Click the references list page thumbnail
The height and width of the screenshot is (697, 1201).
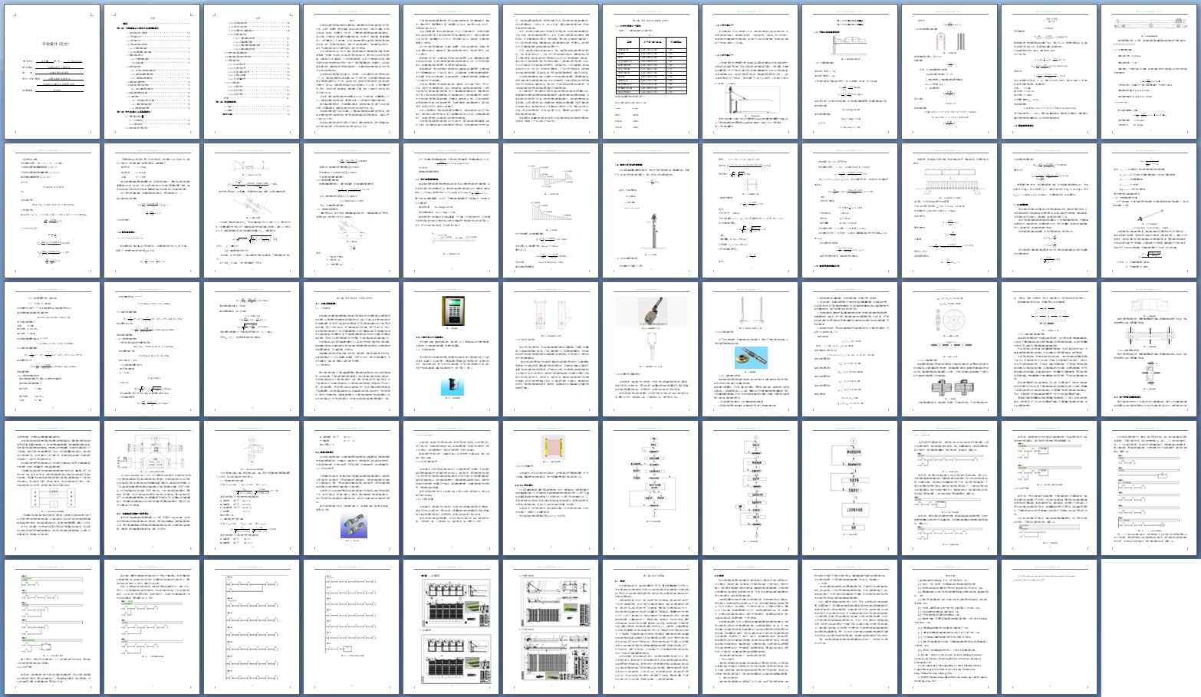949,627
